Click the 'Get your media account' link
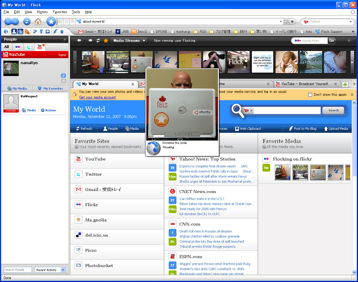Screen dimensions: 358x282 pyautogui.click(x=97, y=97)
